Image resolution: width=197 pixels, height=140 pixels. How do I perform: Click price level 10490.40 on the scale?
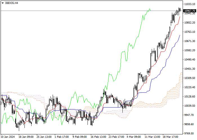(190, 60)
